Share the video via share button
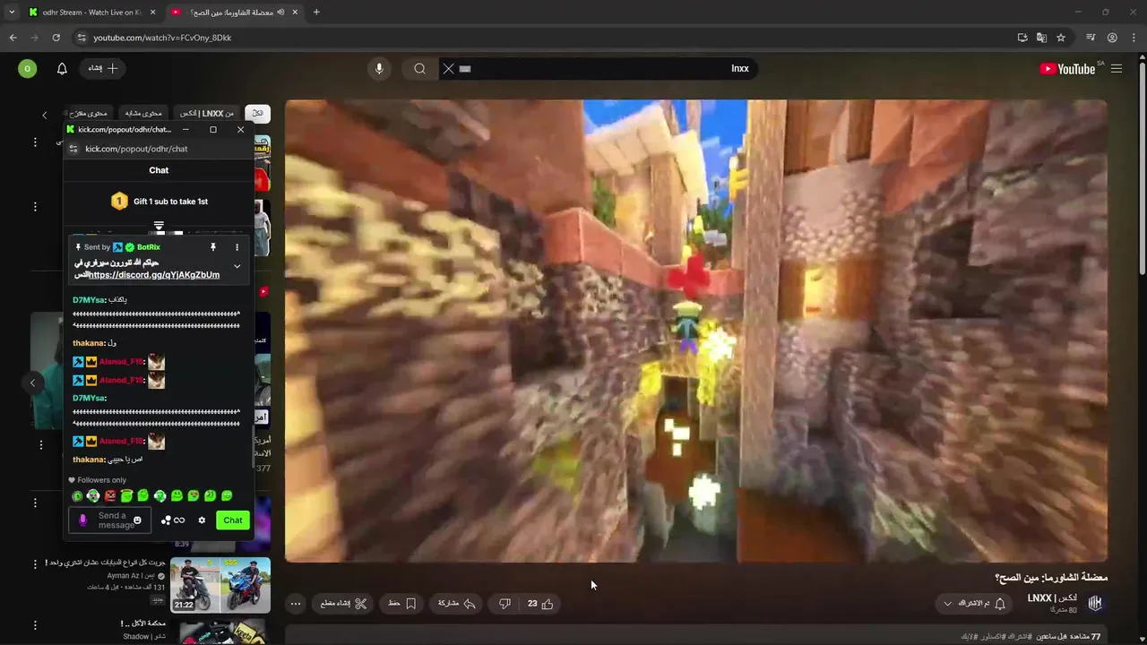This screenshot has height=645, width=1147. click(457, 604)
